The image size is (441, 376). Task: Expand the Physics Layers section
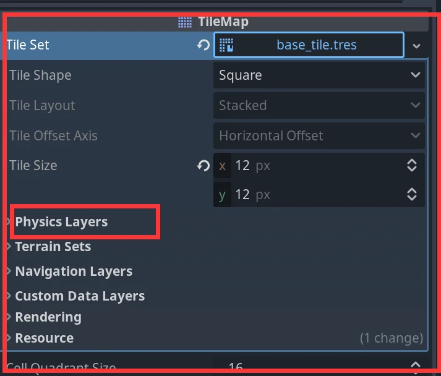click(61, 222)
